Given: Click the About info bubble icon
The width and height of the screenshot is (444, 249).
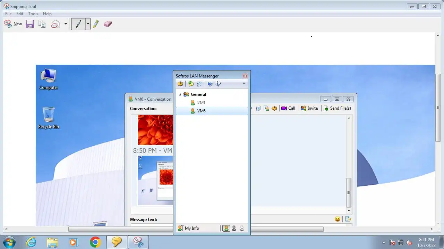Looking at the screenshot, I should click(x=218, y=84).
